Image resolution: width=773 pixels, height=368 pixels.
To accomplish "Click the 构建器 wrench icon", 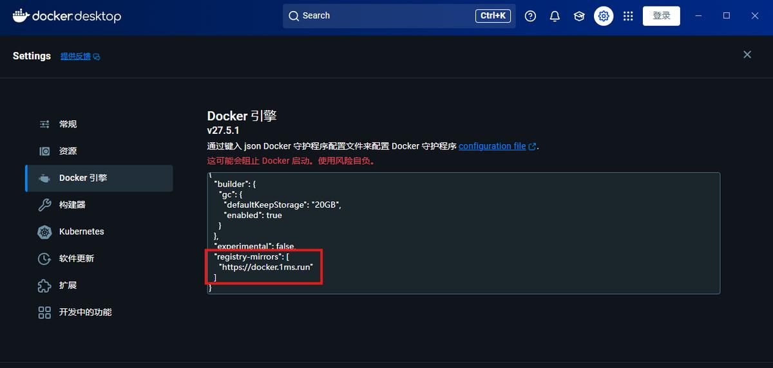I will coord(44,205).
